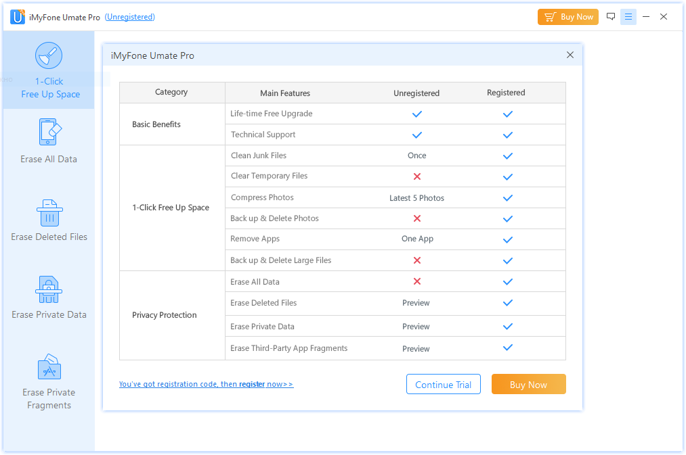The image size is (686, 455).
Task: Click Registered checkmark for Compress Photos row
Action: (507, 198)
